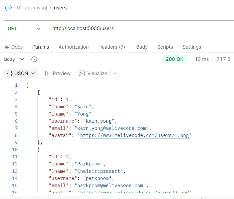The height and width of the screenshot is (199, 234).
Task: Open response history using the clock icon
Action: point(34,59)
